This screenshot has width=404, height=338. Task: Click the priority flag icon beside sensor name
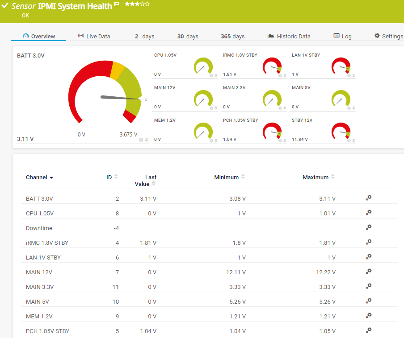[117, 4]
